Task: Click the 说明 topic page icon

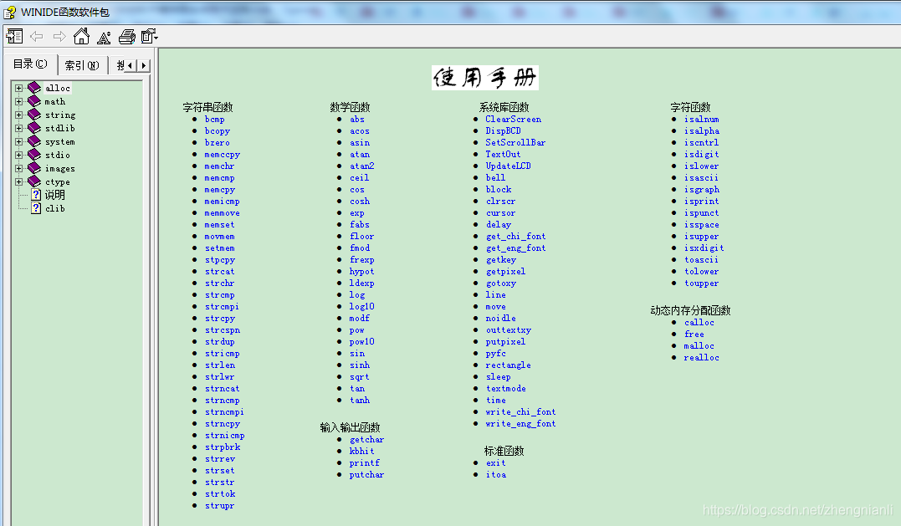Action: tap(36, 195)
